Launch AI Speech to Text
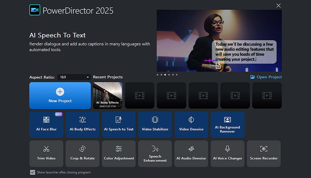The height and width of the screenshot is (178, 311). pos(119,125)
